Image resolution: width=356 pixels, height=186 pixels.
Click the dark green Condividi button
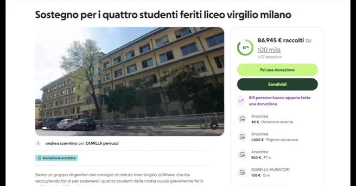click(277, 84)
